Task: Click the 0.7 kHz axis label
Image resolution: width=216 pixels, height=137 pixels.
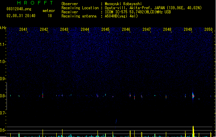Action: [x=2, y=113]
